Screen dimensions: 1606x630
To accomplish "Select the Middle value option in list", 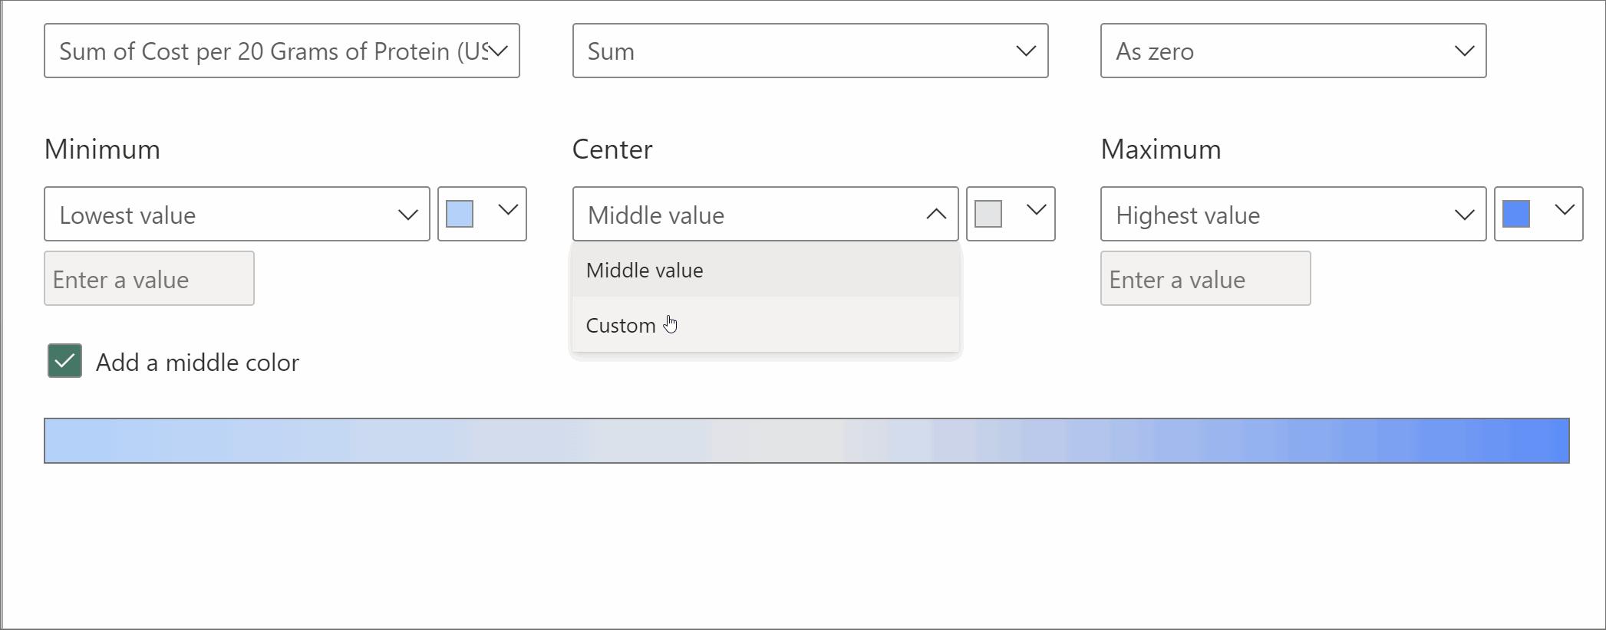I will click(x=645, y=271).
